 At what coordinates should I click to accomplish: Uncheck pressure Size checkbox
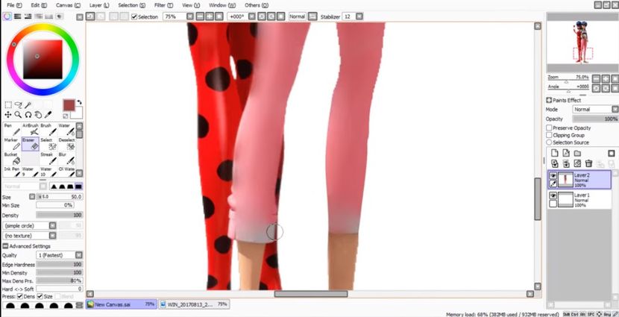pos(39,296)
